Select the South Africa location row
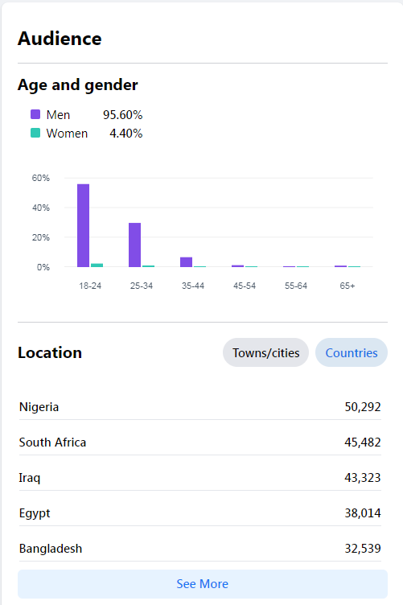This screenshot has height=605, width=403. coord(199,442)
